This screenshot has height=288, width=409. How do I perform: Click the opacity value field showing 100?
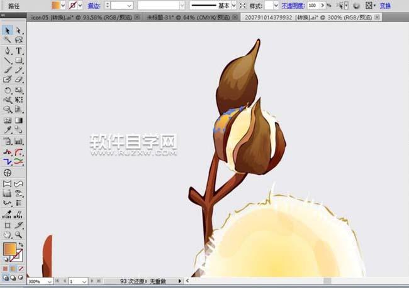click(x=313, y=5)
